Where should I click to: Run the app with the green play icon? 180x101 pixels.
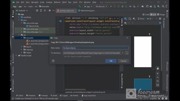pos(111,6)
